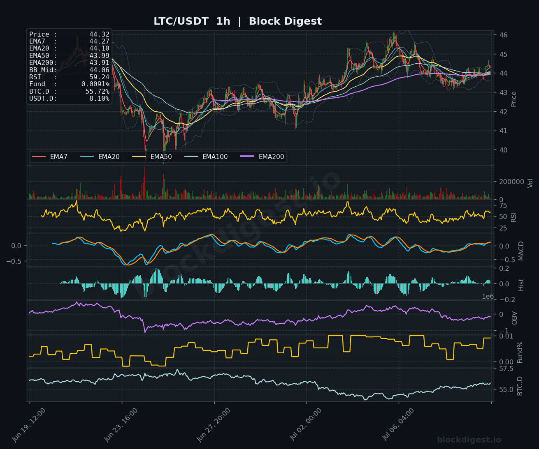Click the Jul 02, 00:00 date tick

(306, 425)
